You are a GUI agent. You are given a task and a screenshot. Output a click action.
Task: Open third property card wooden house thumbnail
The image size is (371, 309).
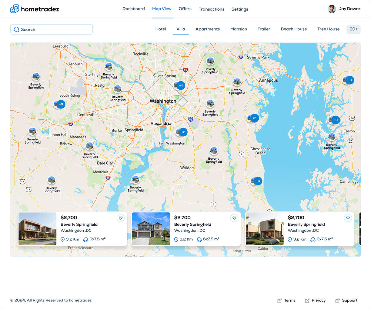[x=265, y=229]
